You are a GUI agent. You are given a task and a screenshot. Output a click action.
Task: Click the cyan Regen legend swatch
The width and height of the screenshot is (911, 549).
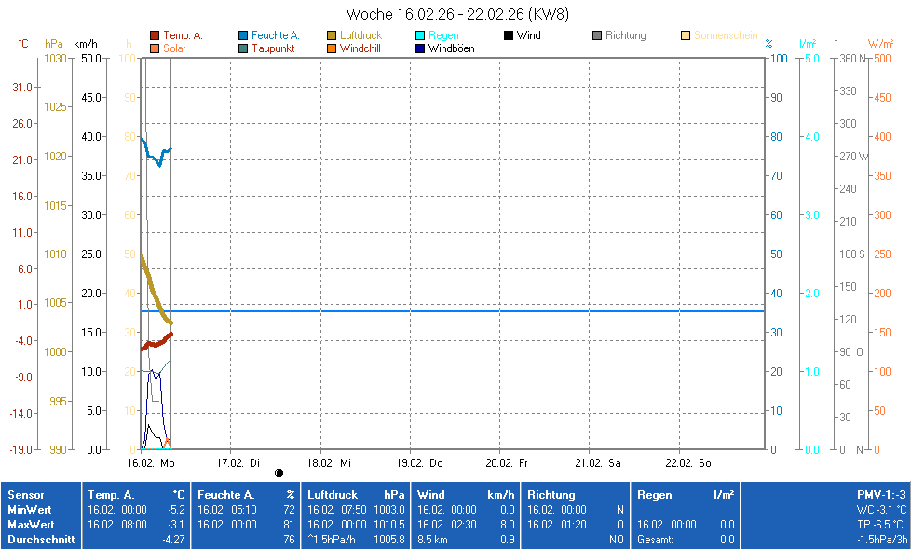tap(420, 35)
